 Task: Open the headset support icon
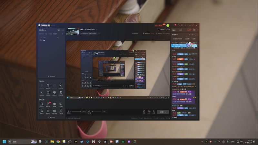point(179,25)
